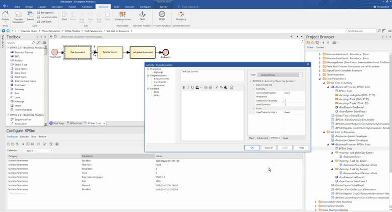The height and width of the screenshot is (212, 392).
Task: Open the Modelica system behavior icon
Action: (x=181, y=16)
